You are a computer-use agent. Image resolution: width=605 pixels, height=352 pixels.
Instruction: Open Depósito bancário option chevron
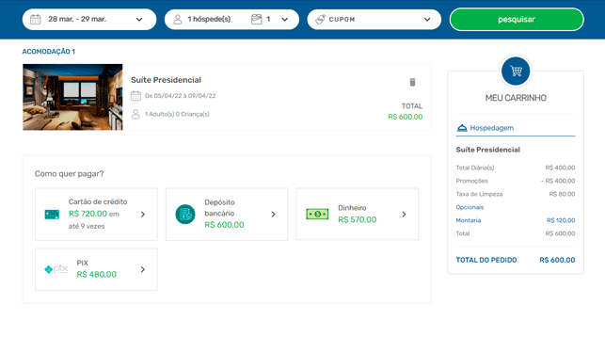(273, 215)
